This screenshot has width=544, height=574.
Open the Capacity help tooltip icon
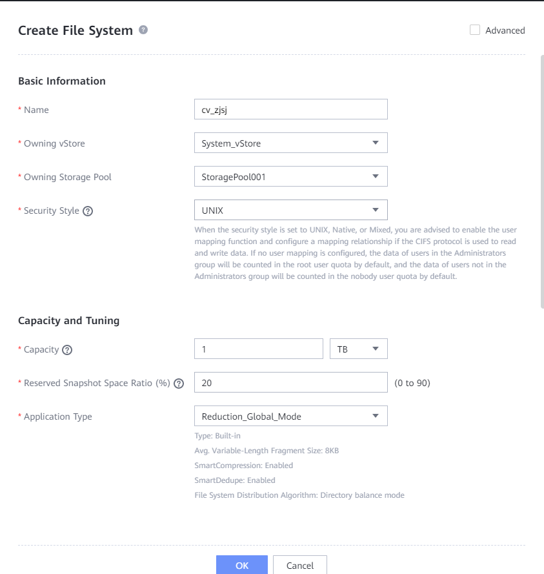[67, 350]
